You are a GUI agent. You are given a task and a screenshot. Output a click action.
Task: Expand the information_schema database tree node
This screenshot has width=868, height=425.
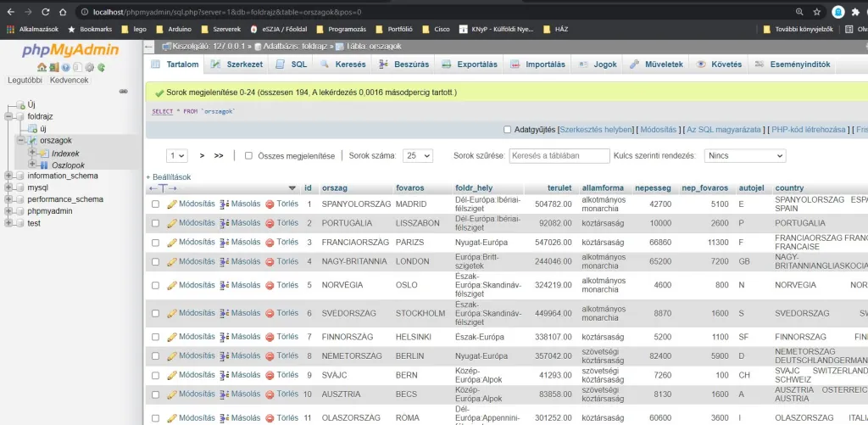(x=8, y=176)
